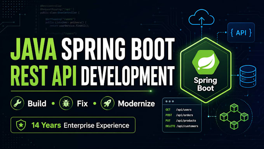Click the "Fix" label

pos(82,103)
